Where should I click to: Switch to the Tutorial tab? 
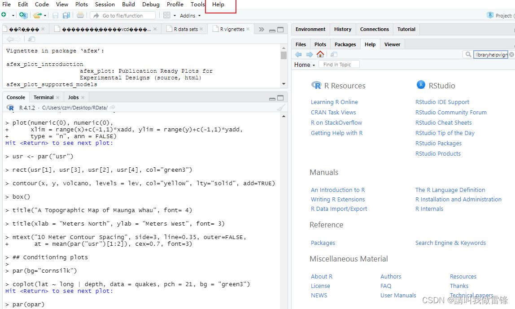[406, 29]
